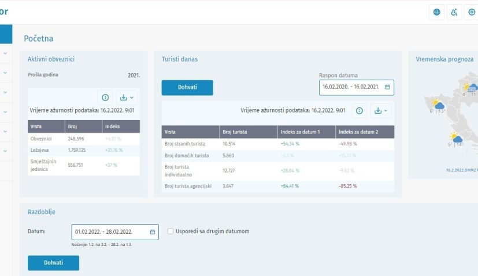Expand the topmost sidebar chevron
The image size is (478, 276).
click(5, 54)
